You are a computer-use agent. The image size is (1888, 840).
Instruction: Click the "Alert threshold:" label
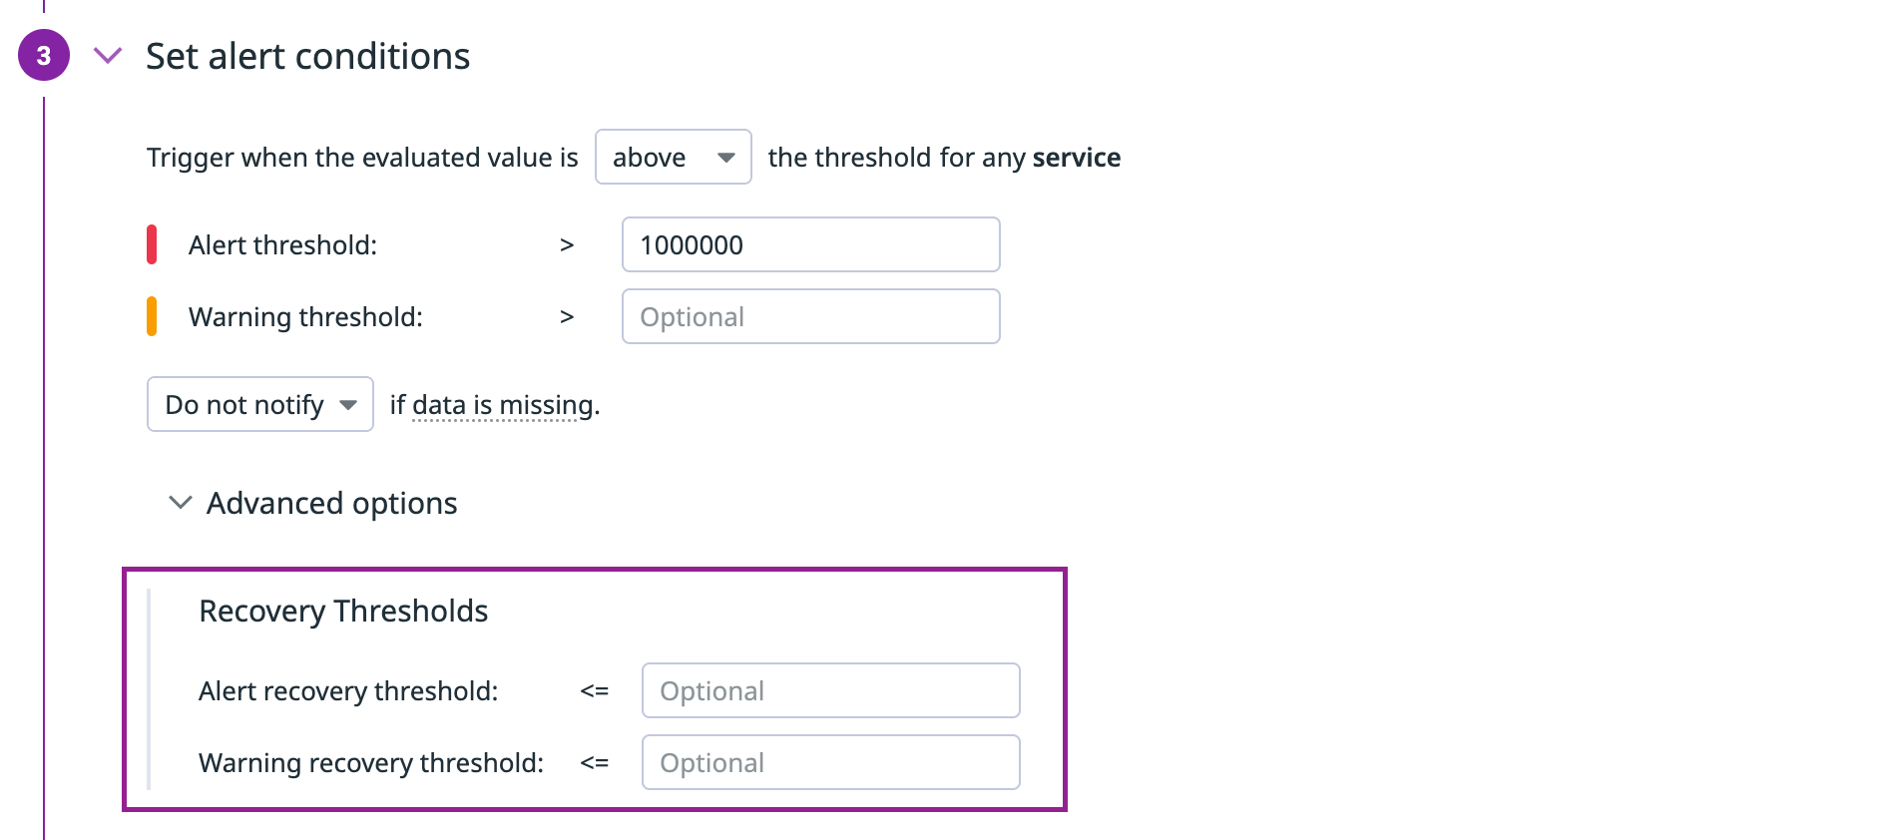tap(282, 245)
